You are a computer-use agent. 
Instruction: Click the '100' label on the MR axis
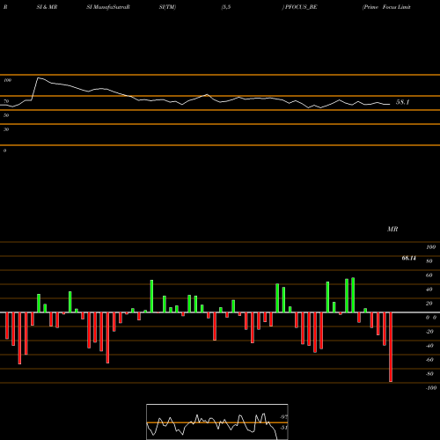[x=430, y=247]
